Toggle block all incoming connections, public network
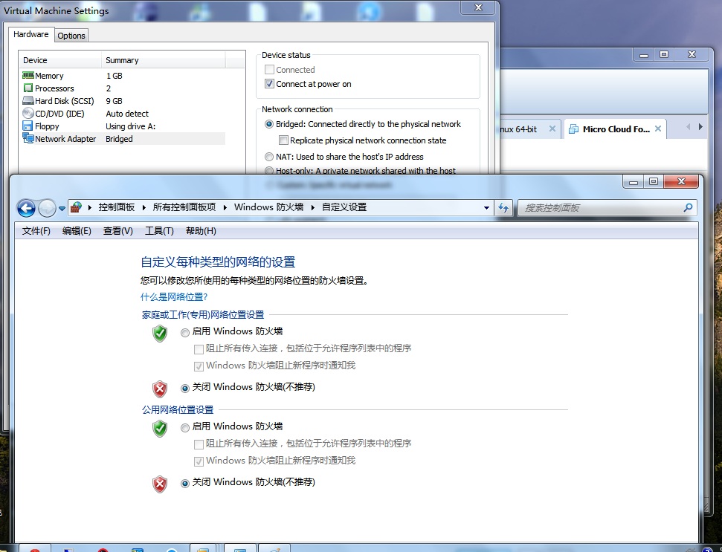This screenshot has height=552, width=722. tap(199, 444)
